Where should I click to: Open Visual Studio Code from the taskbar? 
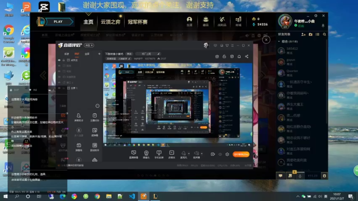tap(132, 196)
